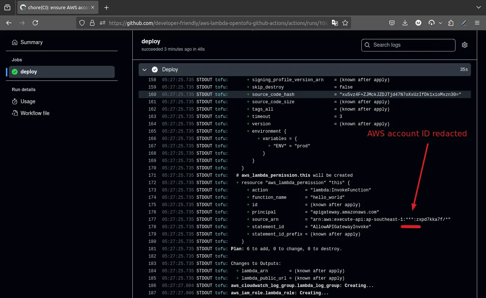486x298 pixels.
Task: Bookmark this page with the star icon
Action: 345,23
